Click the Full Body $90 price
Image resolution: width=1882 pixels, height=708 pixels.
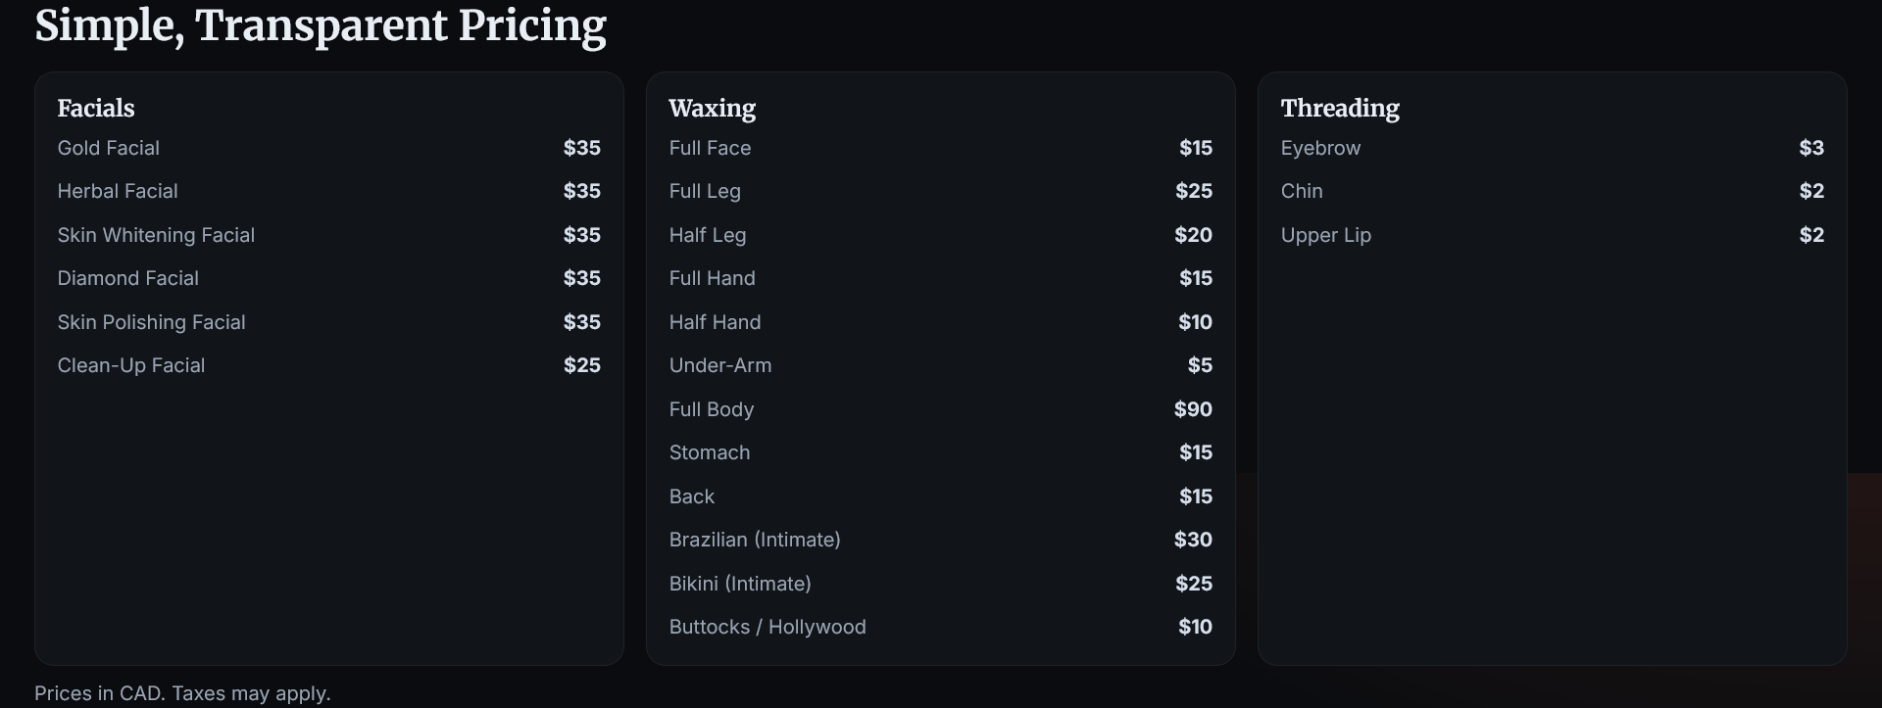pyautogui.click(x=1193, y=409)
